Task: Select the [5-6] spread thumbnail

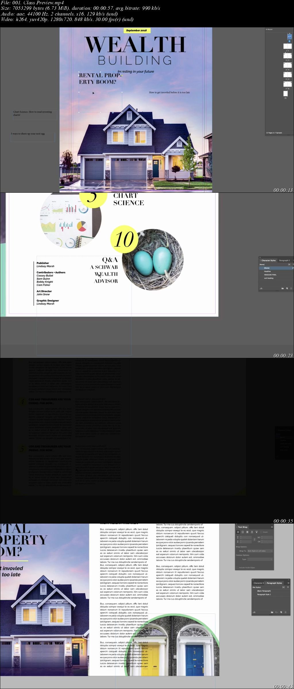Action: (287, 75)
